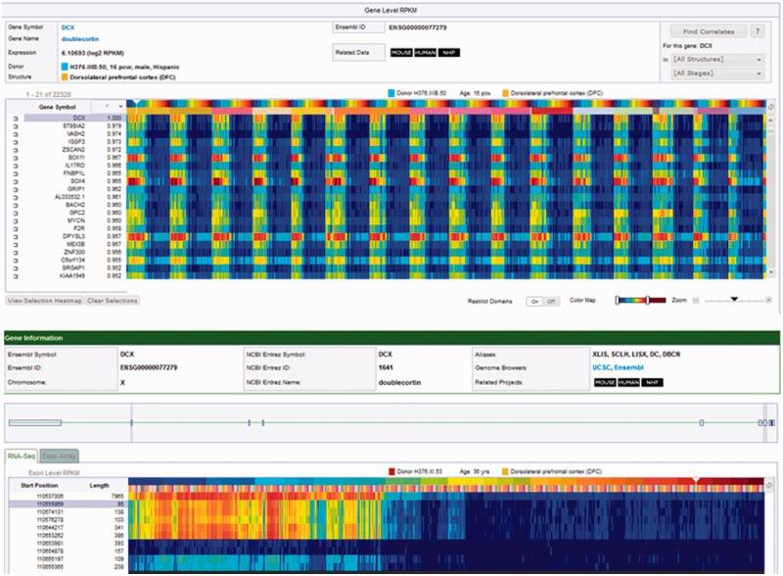
Task: Select the checkbox beside SOX11 gene
Action: click(15, 157)
